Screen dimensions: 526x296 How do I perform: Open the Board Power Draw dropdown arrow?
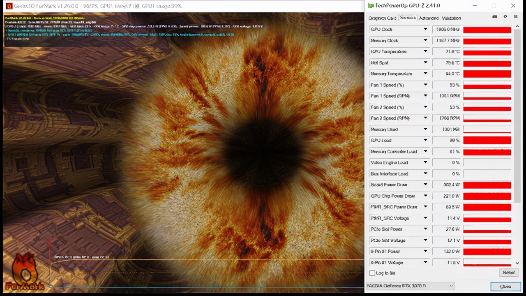425,185
